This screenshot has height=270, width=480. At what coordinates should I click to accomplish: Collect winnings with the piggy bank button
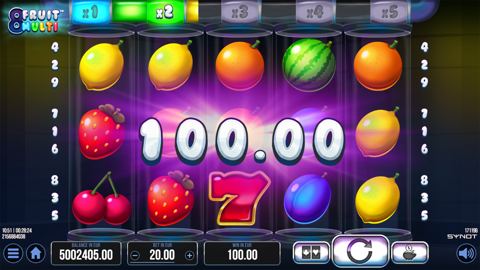(410, 253)
